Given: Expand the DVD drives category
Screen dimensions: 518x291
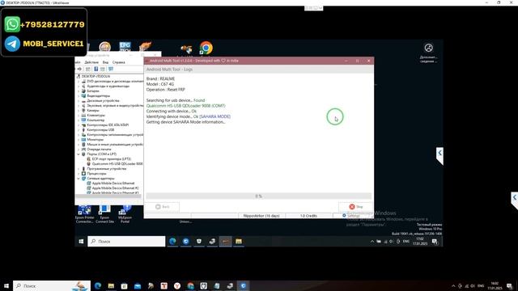Looking at the screenshot, I should (x=79, y=81).
